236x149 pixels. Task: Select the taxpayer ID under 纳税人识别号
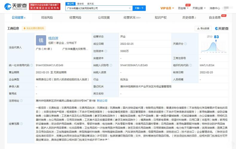(134, 65)
